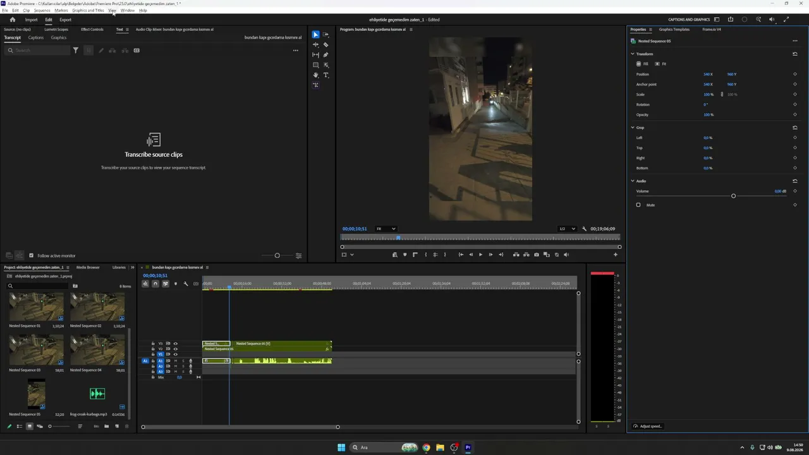809x455 pixels.
Task: Switch Project panel to list view
Action: 19,427
